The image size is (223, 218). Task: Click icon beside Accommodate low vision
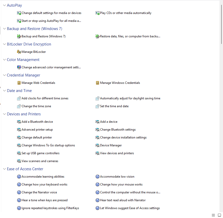click(98, 177)
